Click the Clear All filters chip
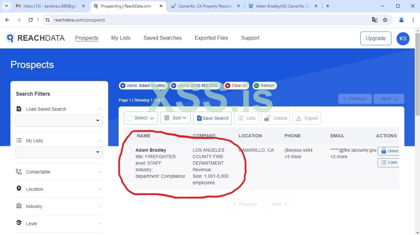 point(236,86)
